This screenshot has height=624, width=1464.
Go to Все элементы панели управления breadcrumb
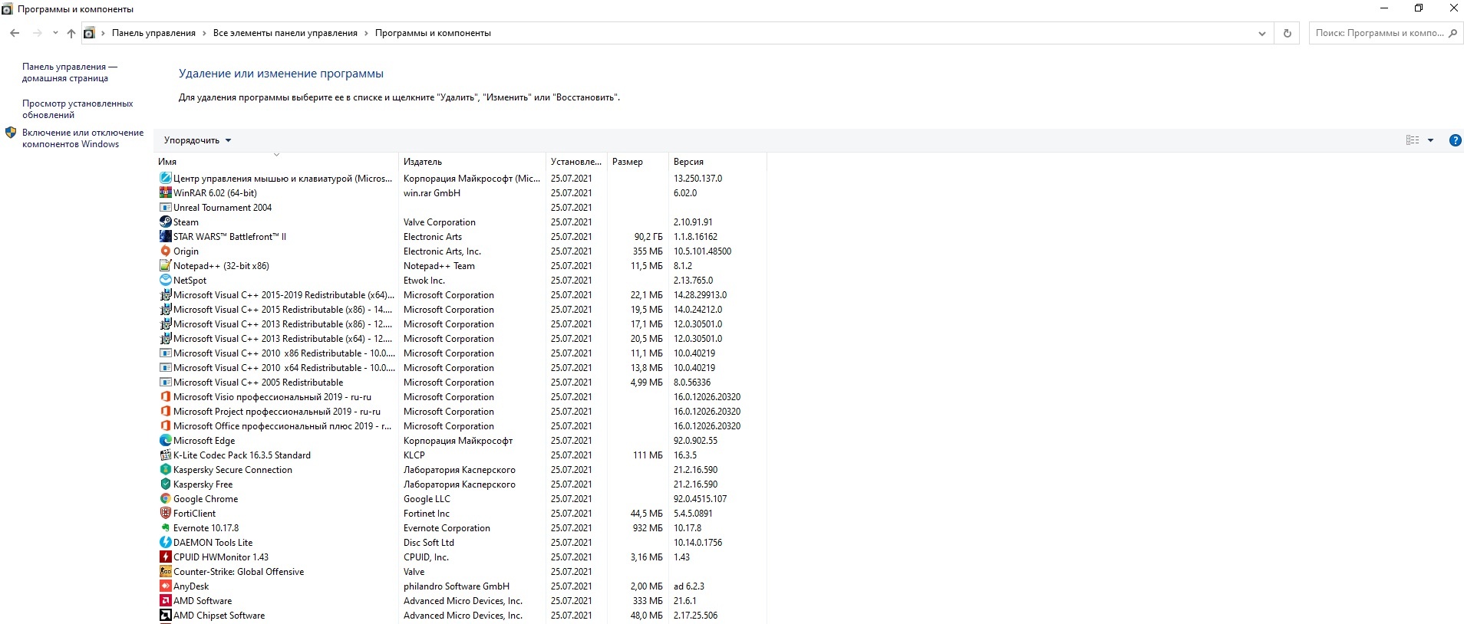coord(285,33)
